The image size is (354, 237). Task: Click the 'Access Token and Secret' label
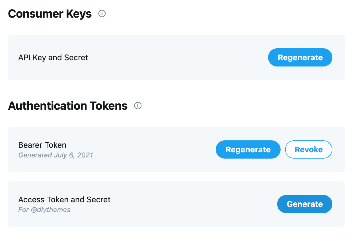pyautogui.click(x=64, y=199)
